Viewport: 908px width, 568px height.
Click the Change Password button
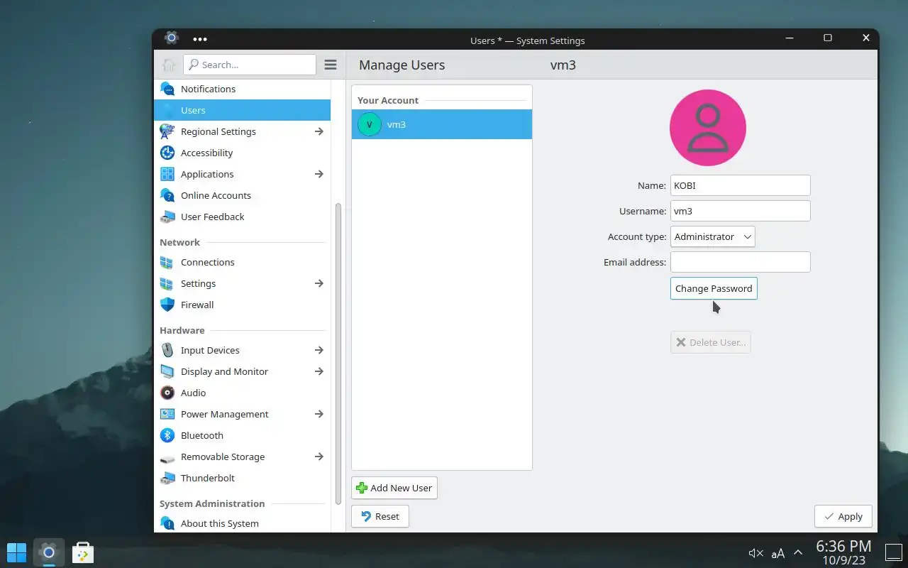tap(714, 288)
